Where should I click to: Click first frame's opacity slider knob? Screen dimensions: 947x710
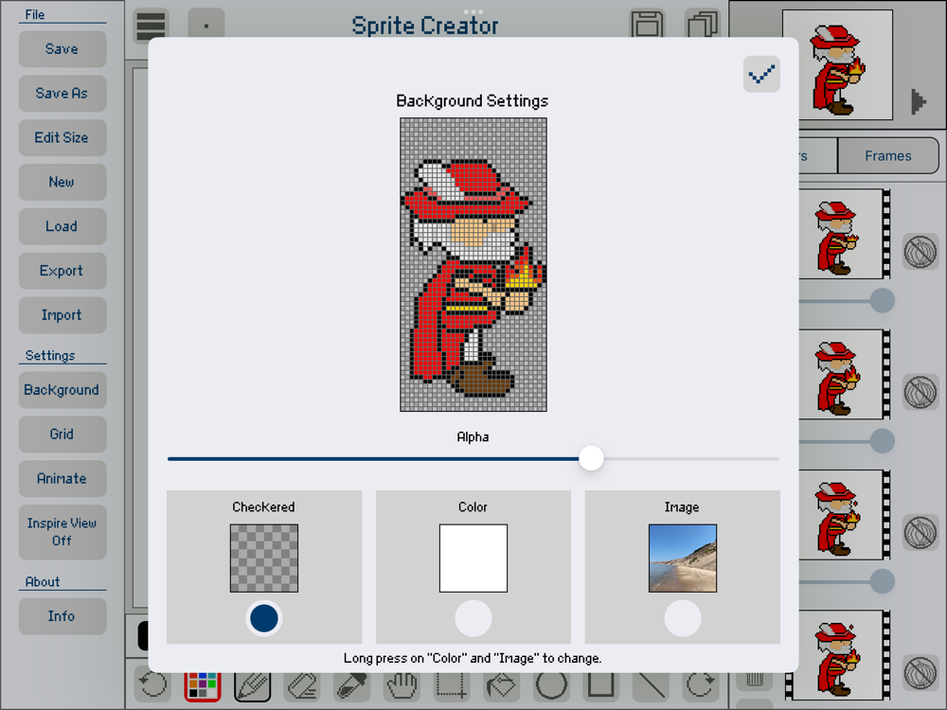point(883,301)
